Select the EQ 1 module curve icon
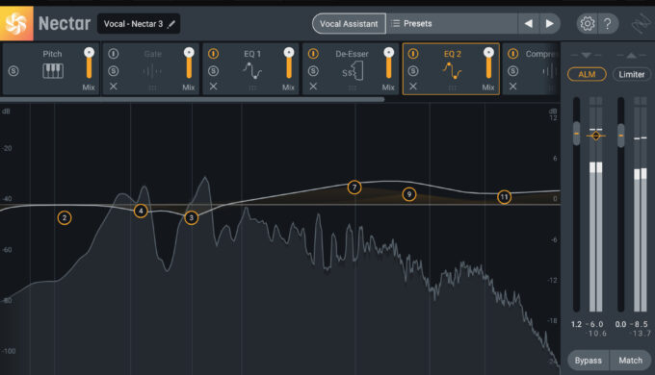 pos(252,70)
